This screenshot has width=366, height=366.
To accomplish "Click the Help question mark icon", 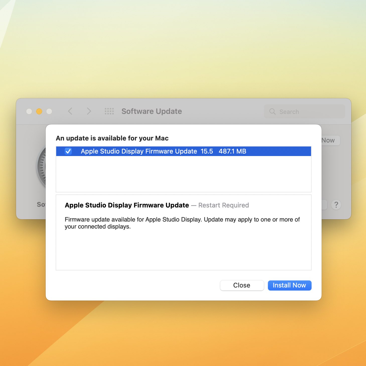I will [336, 205].
